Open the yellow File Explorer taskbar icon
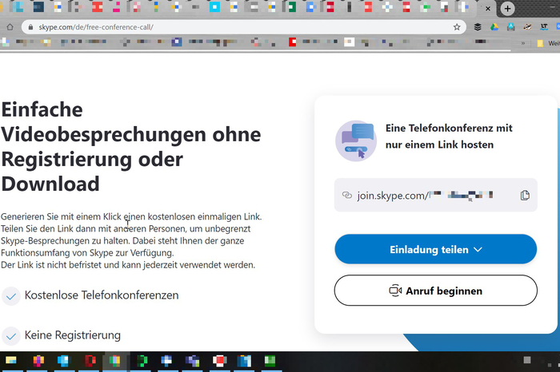The image size is (560, 372). (10, 361)
